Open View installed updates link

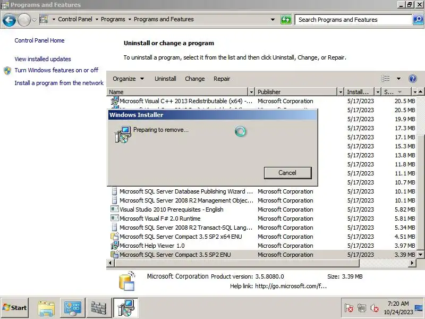click(43, 59)
